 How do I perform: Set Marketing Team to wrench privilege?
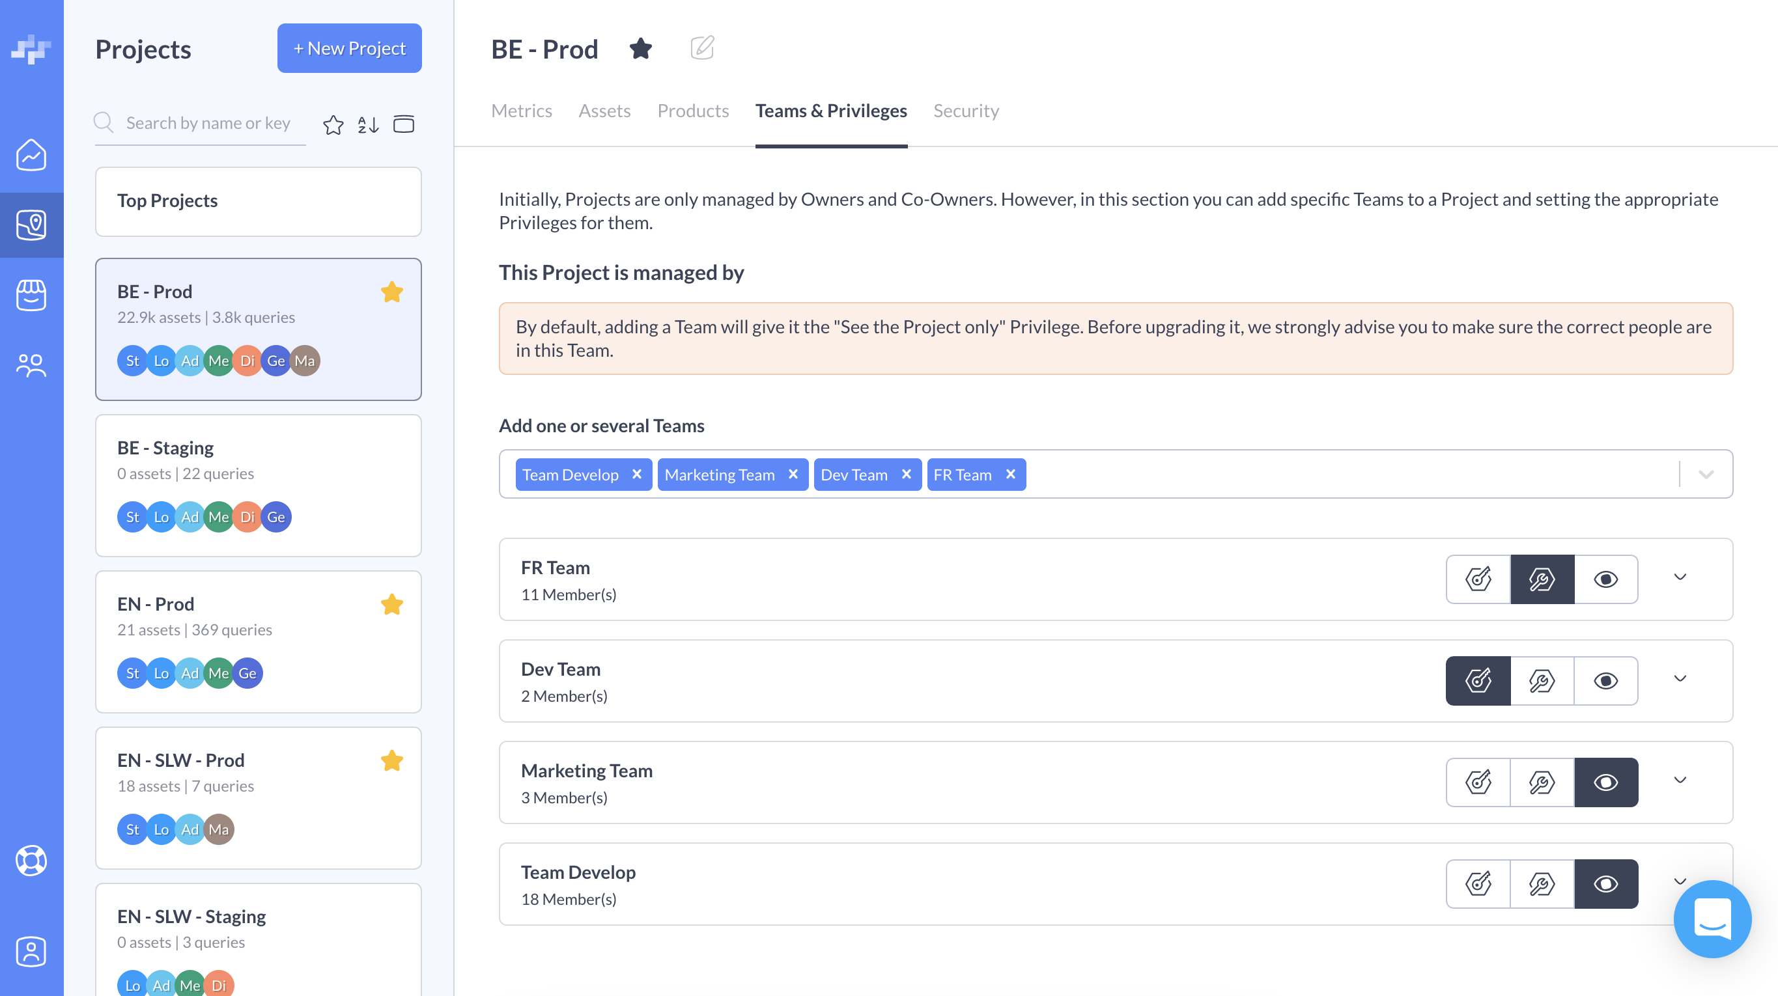click(1542, 782)
